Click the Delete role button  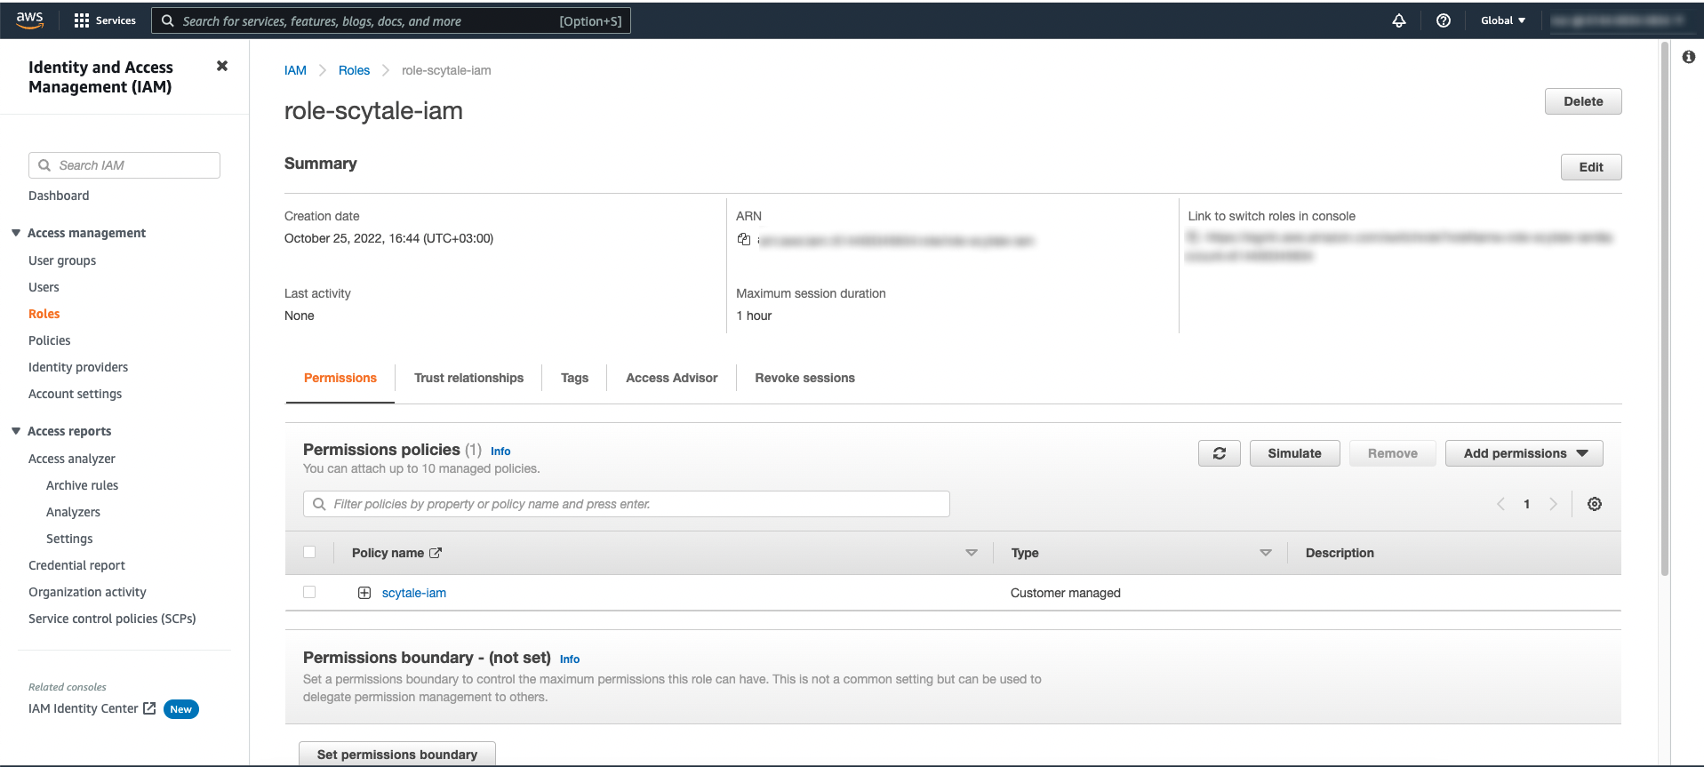pos(1583,101)
